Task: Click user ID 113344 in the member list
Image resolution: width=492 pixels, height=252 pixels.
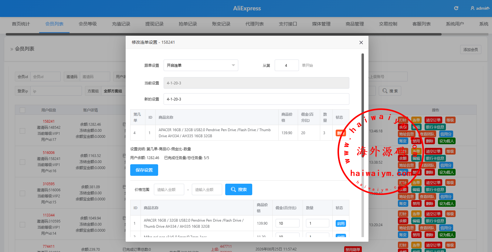Action: point(49,215)
